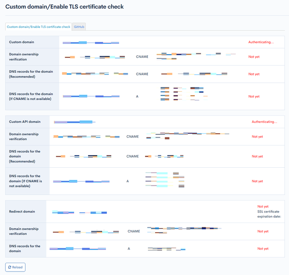289x275 pixels.
Task: Select the 'Redirect domain' row label
Action: click(22, 212)
